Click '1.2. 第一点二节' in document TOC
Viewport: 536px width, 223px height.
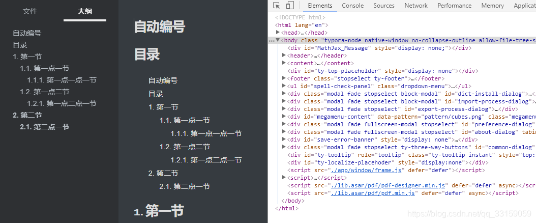point(185,147)
